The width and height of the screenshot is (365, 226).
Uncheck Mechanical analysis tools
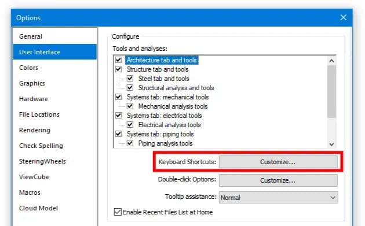tap(130, 106)
